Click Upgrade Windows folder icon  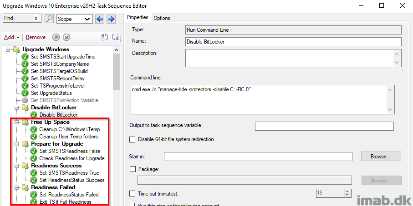(x=16, y=49)
